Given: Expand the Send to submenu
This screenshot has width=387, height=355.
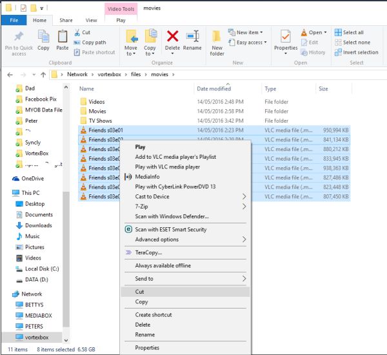Looking at the screenshot, I should pyautogui.click(x=186, y=279).
